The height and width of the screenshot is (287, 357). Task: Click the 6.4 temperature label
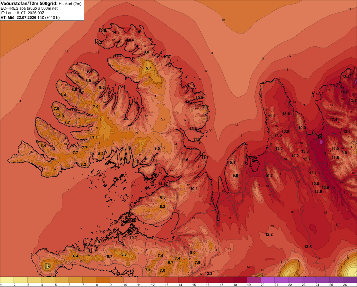click(x=76, y=256)
